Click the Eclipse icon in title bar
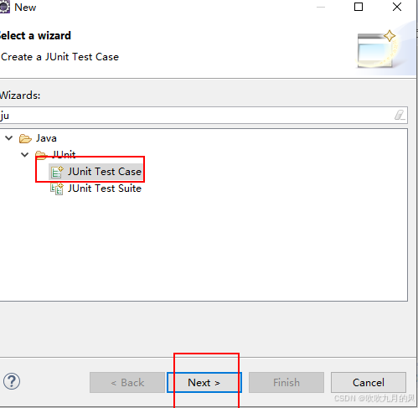This screenshot has width=418, height=408. pyautogui.click(x=4, y=7)
